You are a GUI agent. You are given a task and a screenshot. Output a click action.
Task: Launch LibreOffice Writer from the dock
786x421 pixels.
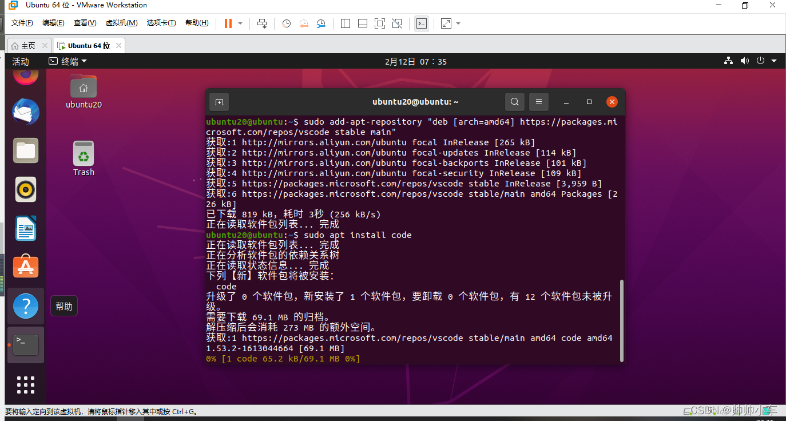26,228
